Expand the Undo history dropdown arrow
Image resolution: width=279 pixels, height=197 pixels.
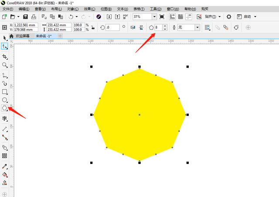point(77,17)
